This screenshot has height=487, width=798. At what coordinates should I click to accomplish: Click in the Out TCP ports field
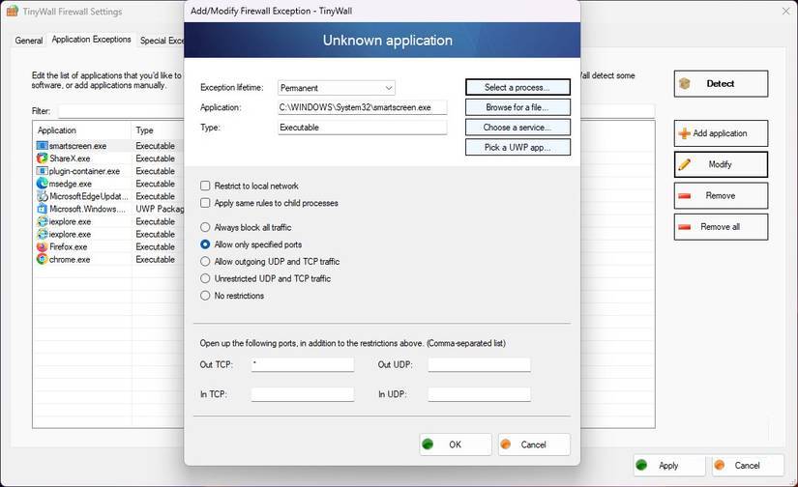point(303,364)
